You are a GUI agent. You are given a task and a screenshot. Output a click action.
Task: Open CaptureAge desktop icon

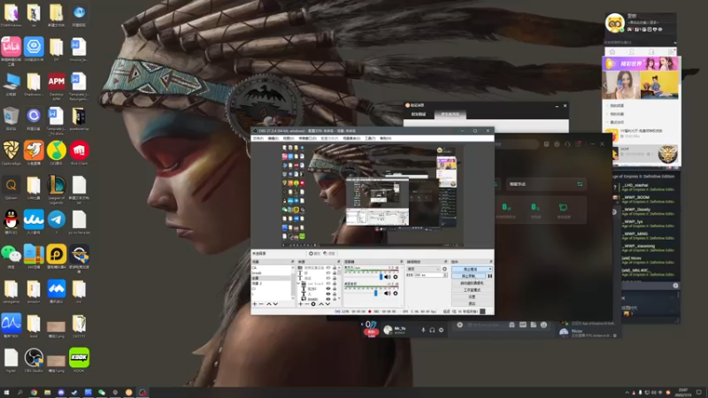pos(11,152)
